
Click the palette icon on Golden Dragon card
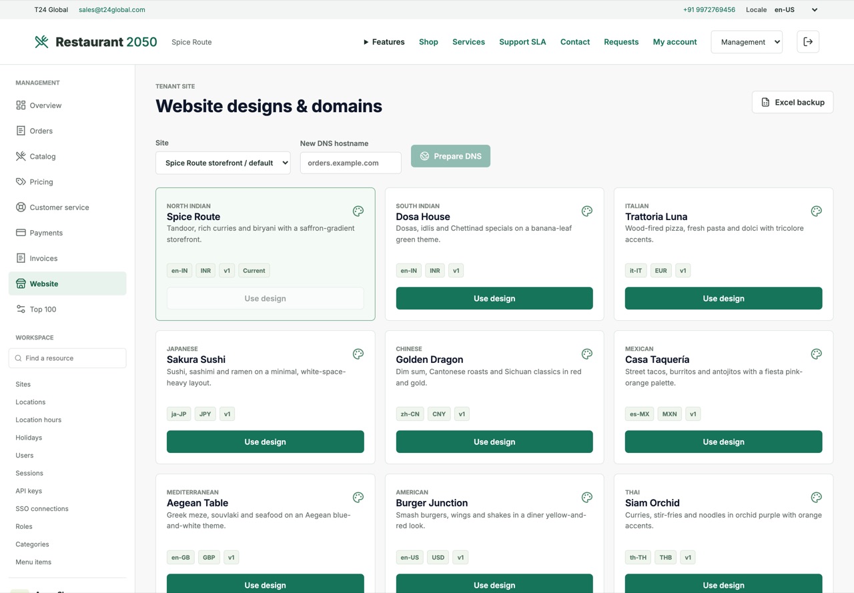click(x=587, y=354)
